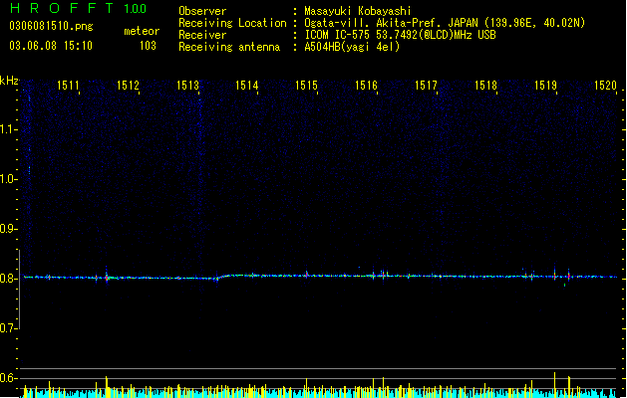Click the 0.9 kHz frequency tick label
Viewport: 627px width, 398px height.
[8, 229]
